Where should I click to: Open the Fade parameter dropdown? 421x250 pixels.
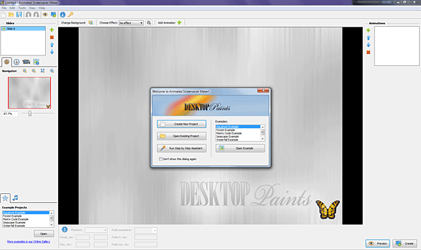coord(146,230)
